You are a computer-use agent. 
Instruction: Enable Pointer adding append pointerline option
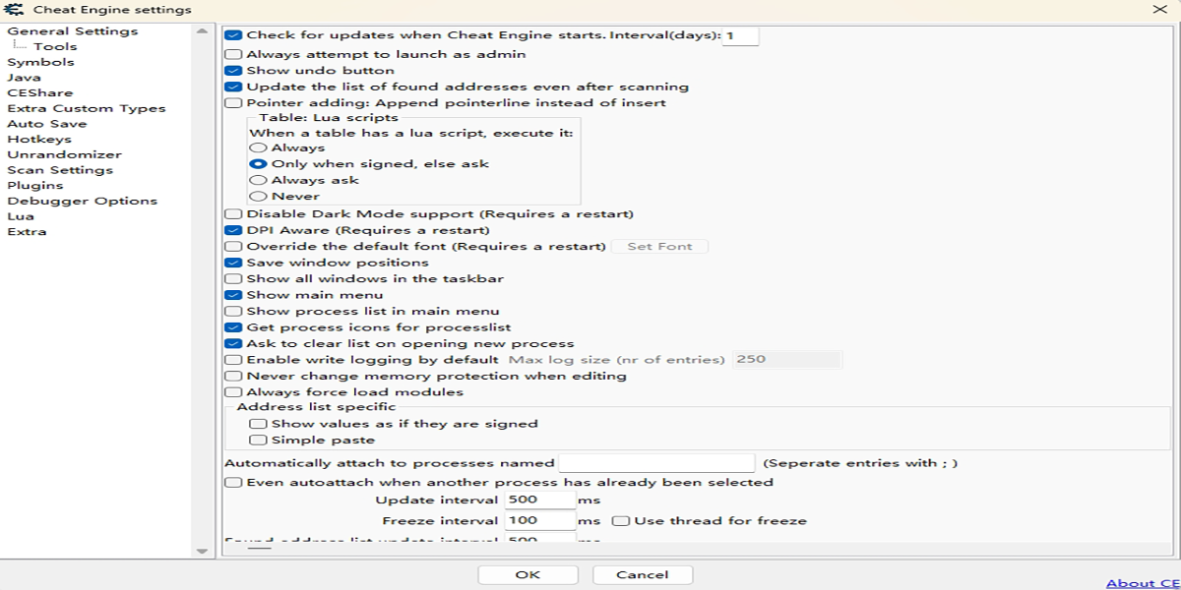click(x=233, y=102)
